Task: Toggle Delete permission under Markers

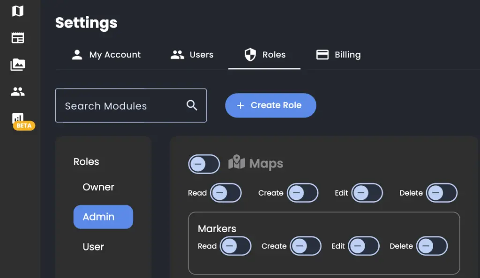Action: point(432,246)
